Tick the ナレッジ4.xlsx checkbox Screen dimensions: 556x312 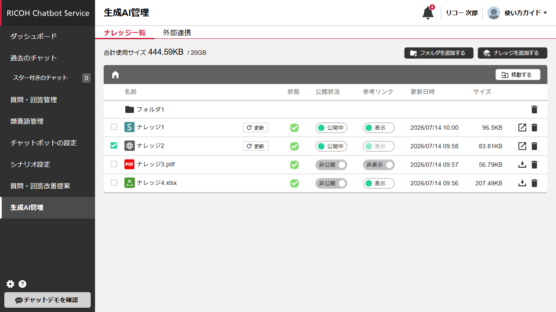114,182
